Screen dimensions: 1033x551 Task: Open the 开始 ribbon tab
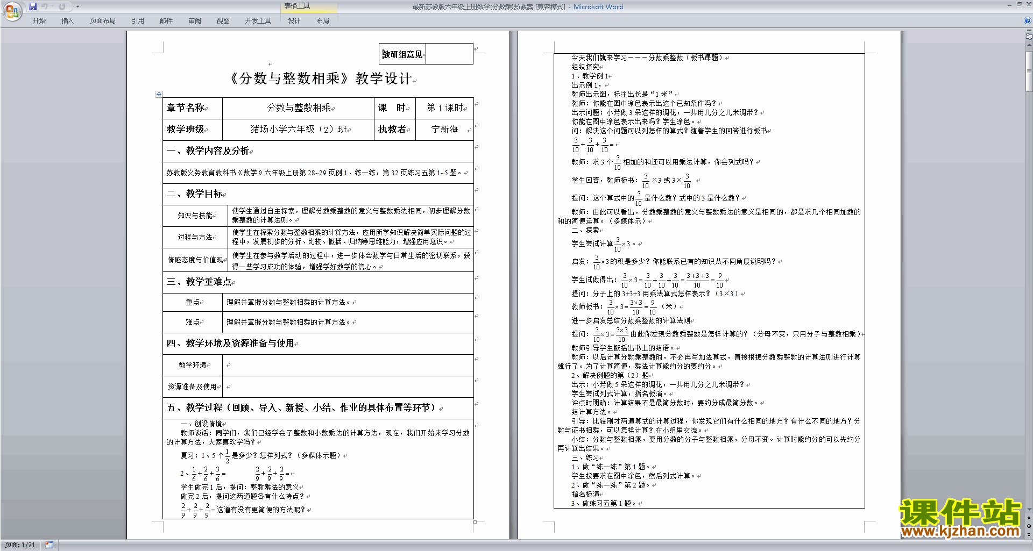[x=39, y=20]
